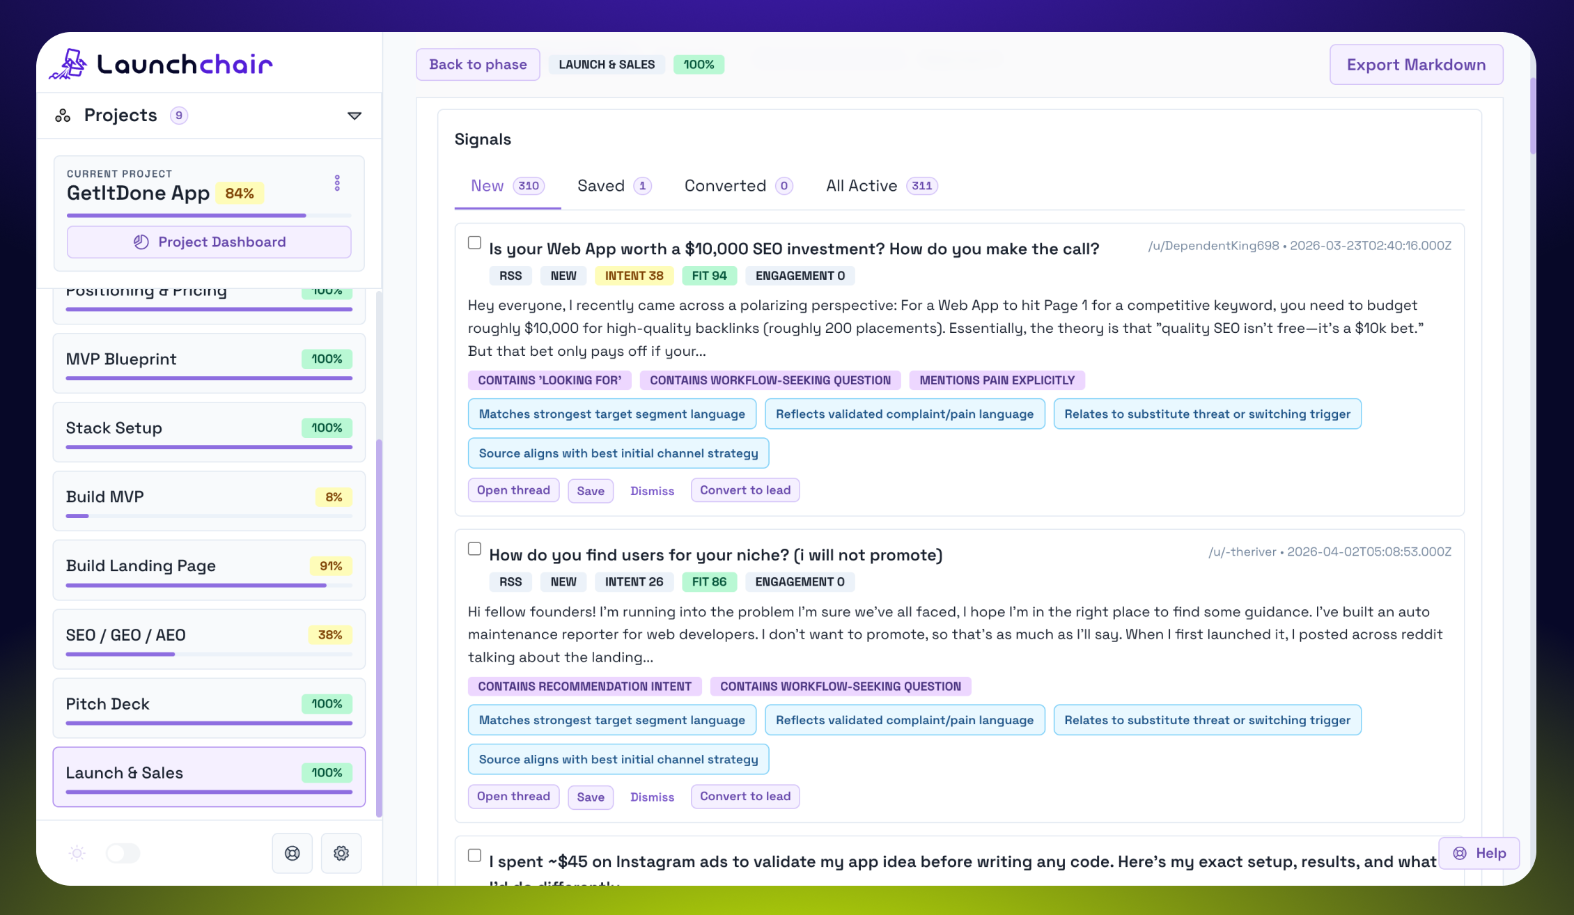Click the Help lifebuoy icon at bottom right
The height and width of the screenshot is (915, 1574).
pos(1459,853)
